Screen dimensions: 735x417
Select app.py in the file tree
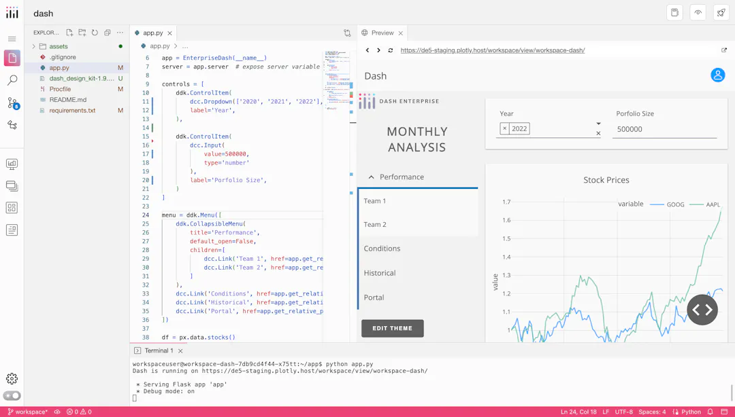[78, 68]
